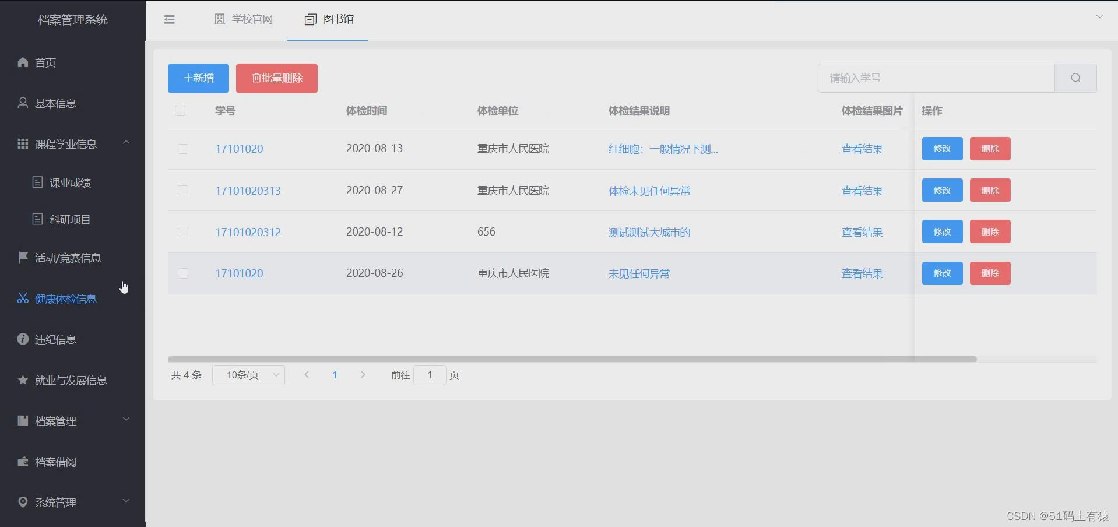Click the building icon on 学校官网 tab
Screen dimensions: 1118x527
[219, 19]
